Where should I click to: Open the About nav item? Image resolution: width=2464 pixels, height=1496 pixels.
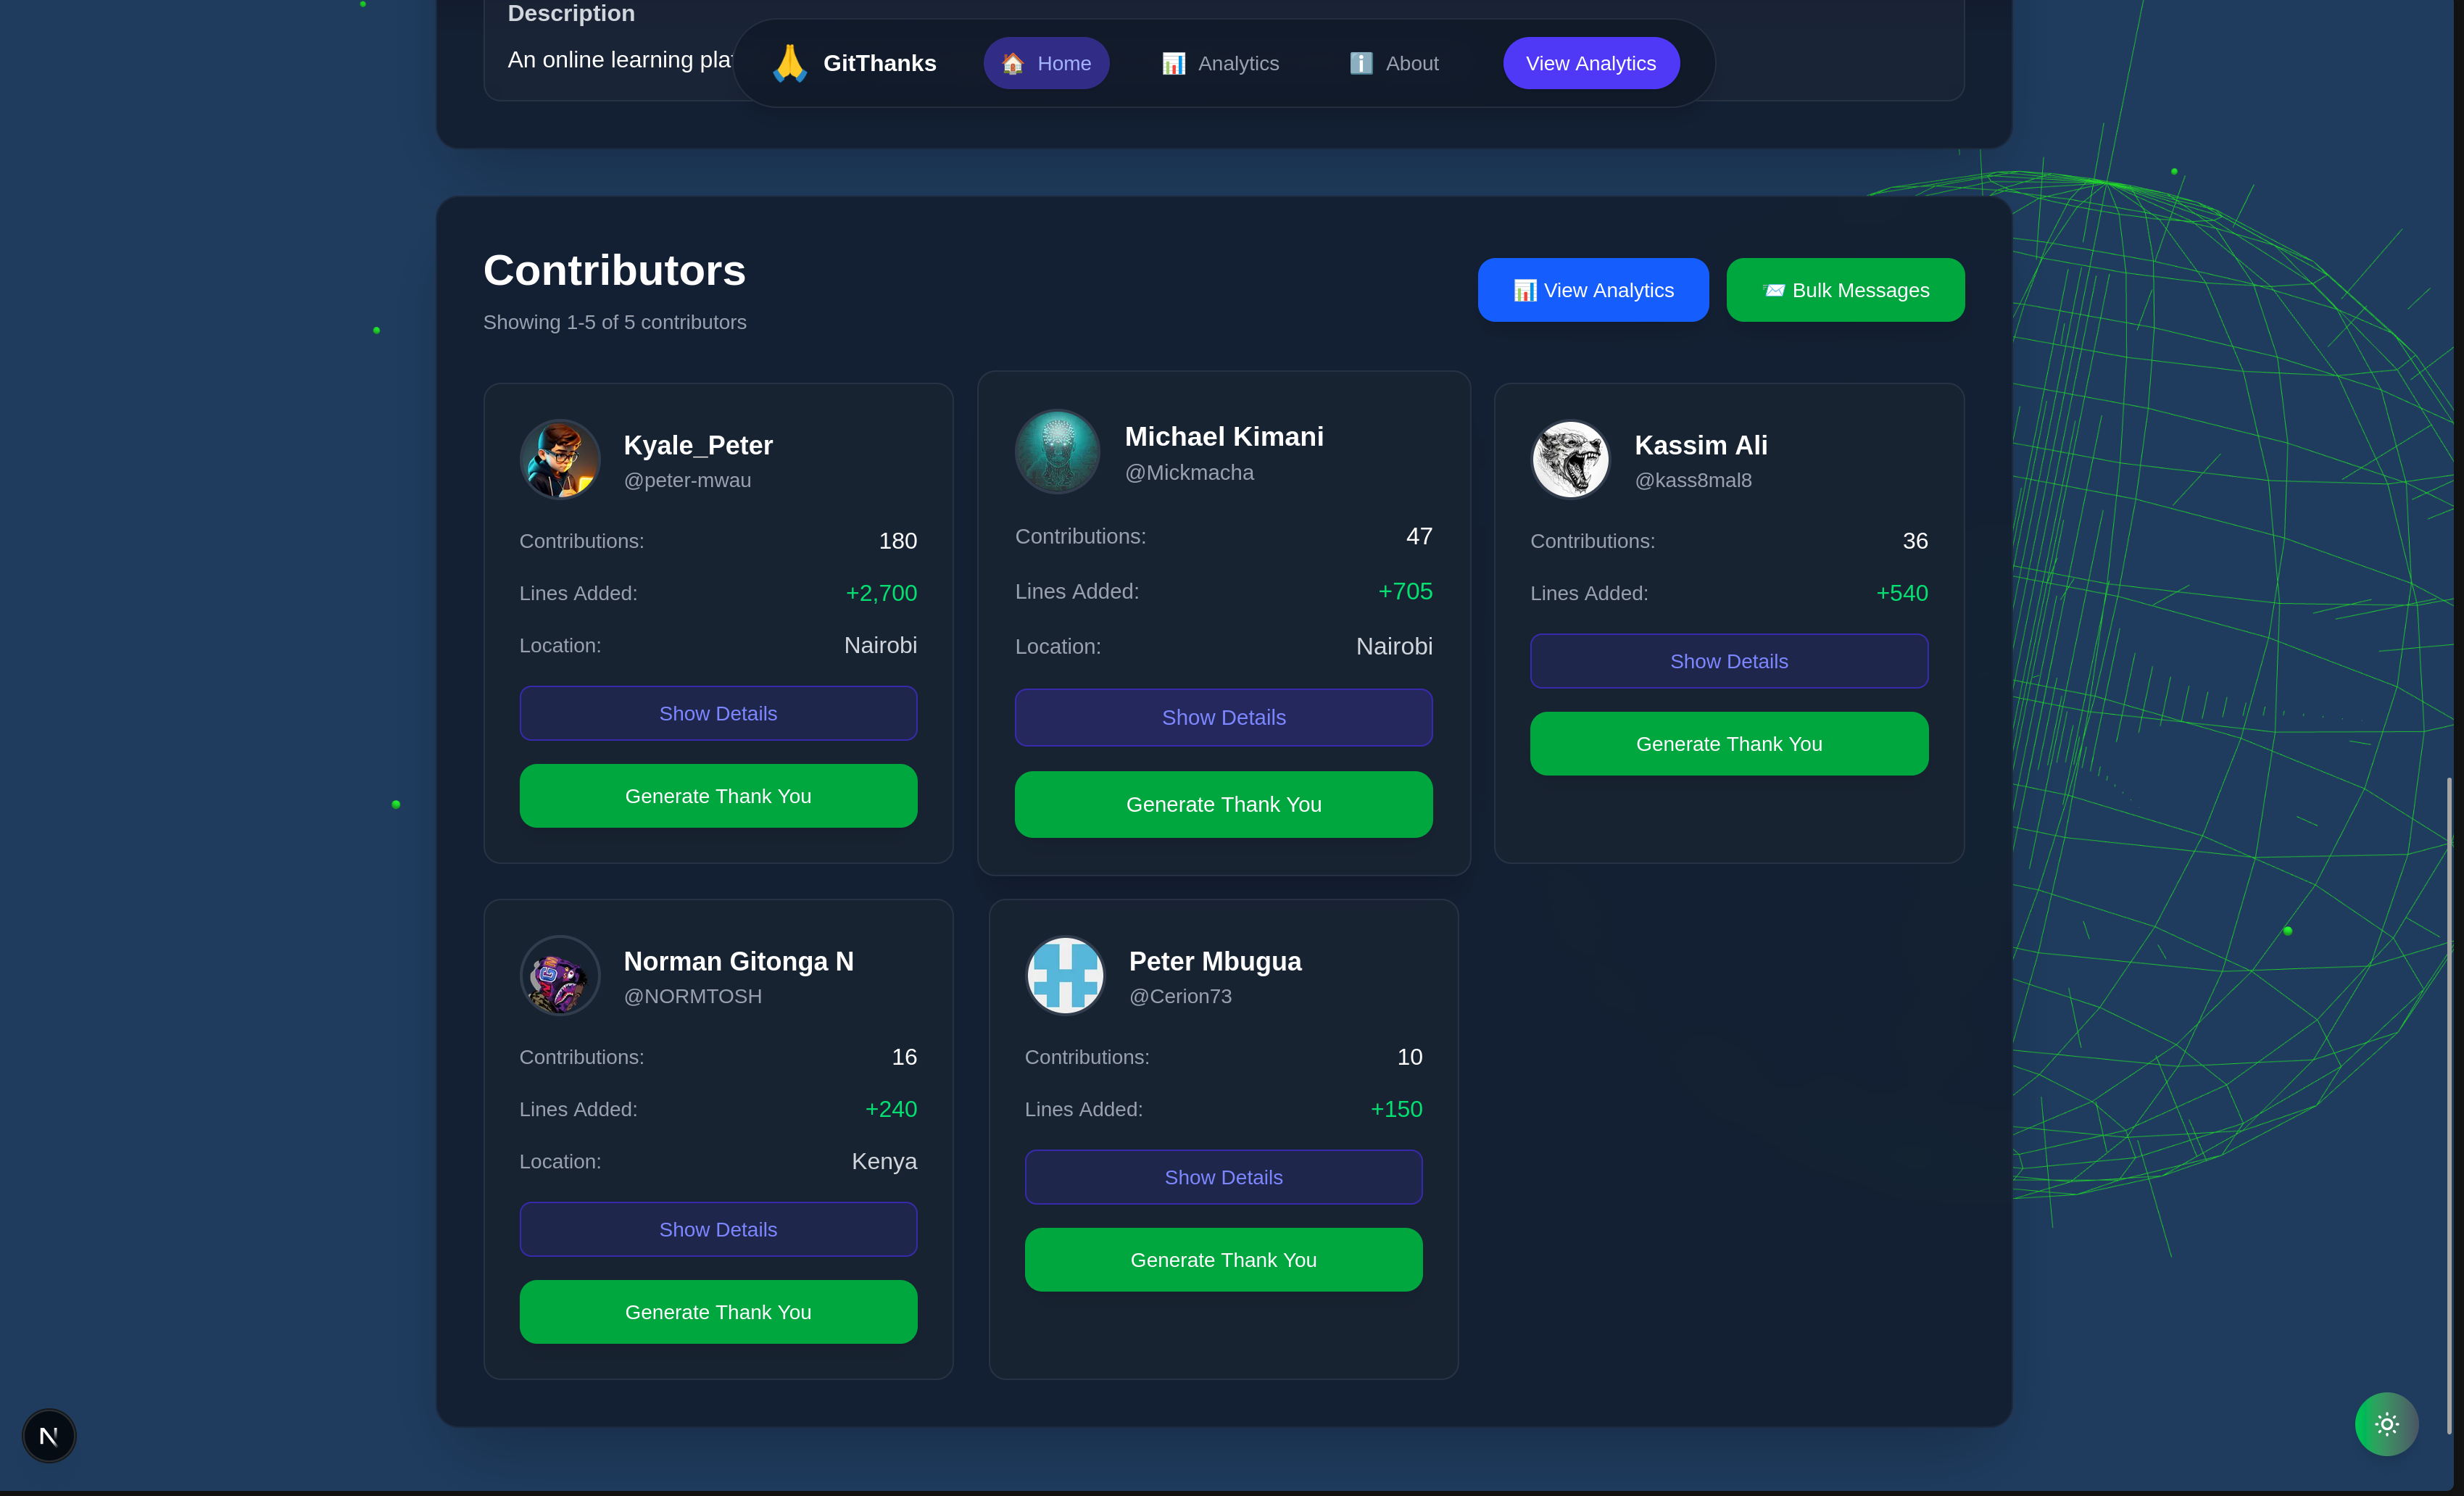pos(1394,63)
